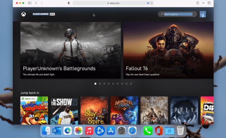
Task: Open Banjo-Kazooie game tile
Action: 34,110
